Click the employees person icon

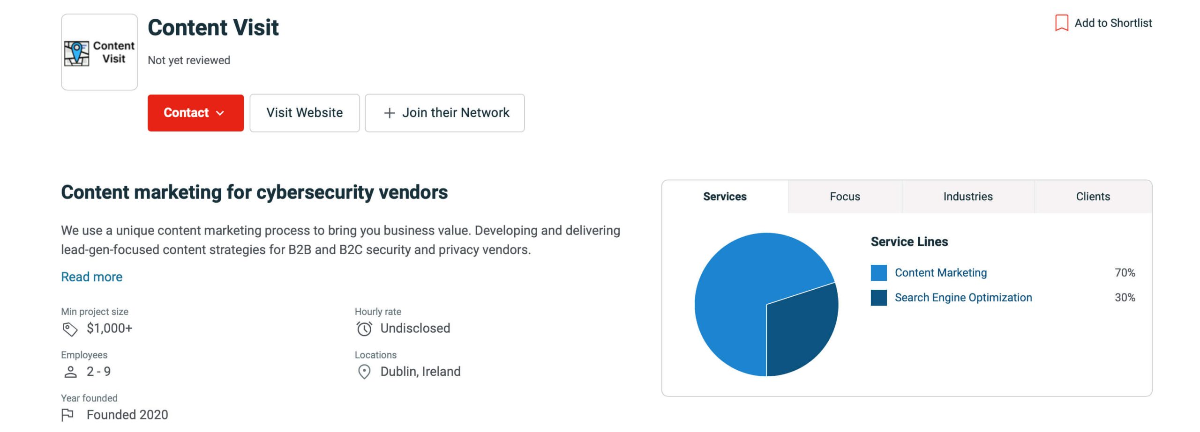tap(70, 372)
